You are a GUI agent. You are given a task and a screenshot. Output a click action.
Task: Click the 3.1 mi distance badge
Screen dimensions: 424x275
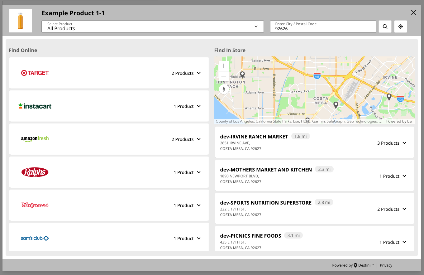[x=293, y=235]
